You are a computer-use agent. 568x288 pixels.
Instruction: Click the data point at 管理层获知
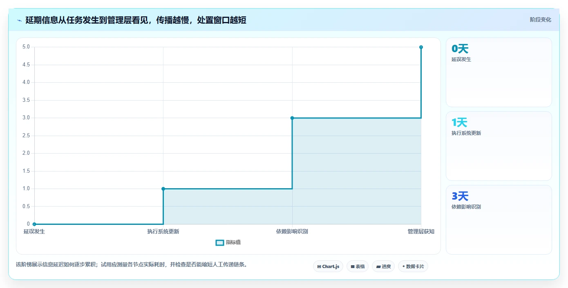[421, 47]
